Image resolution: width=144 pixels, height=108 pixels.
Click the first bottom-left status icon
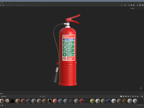pos(1,105)
